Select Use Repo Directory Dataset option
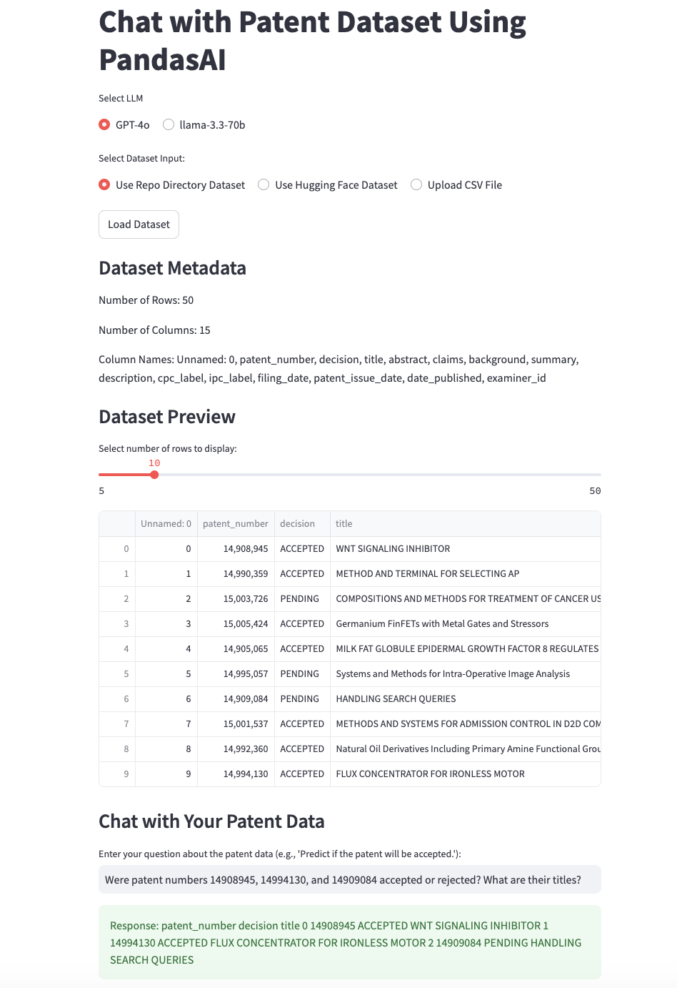677x988 pixels. click(x=105, y=185)
